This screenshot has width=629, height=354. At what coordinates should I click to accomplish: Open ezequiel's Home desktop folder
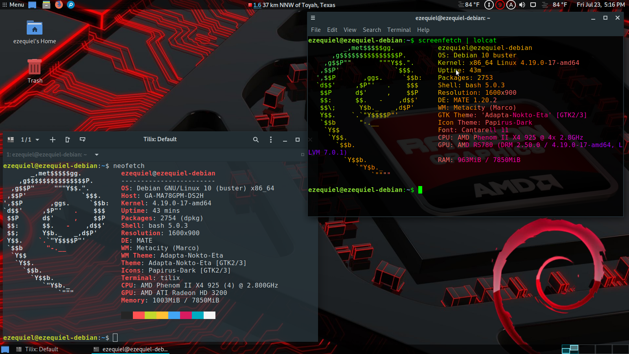(35, 32)
